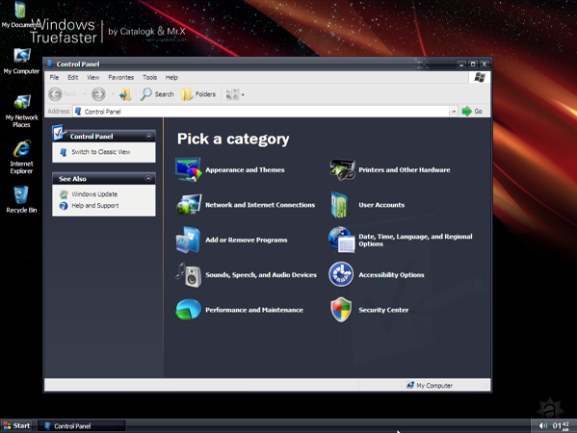
Task: Open Help and Support link
Action: [x=95, y=206]
